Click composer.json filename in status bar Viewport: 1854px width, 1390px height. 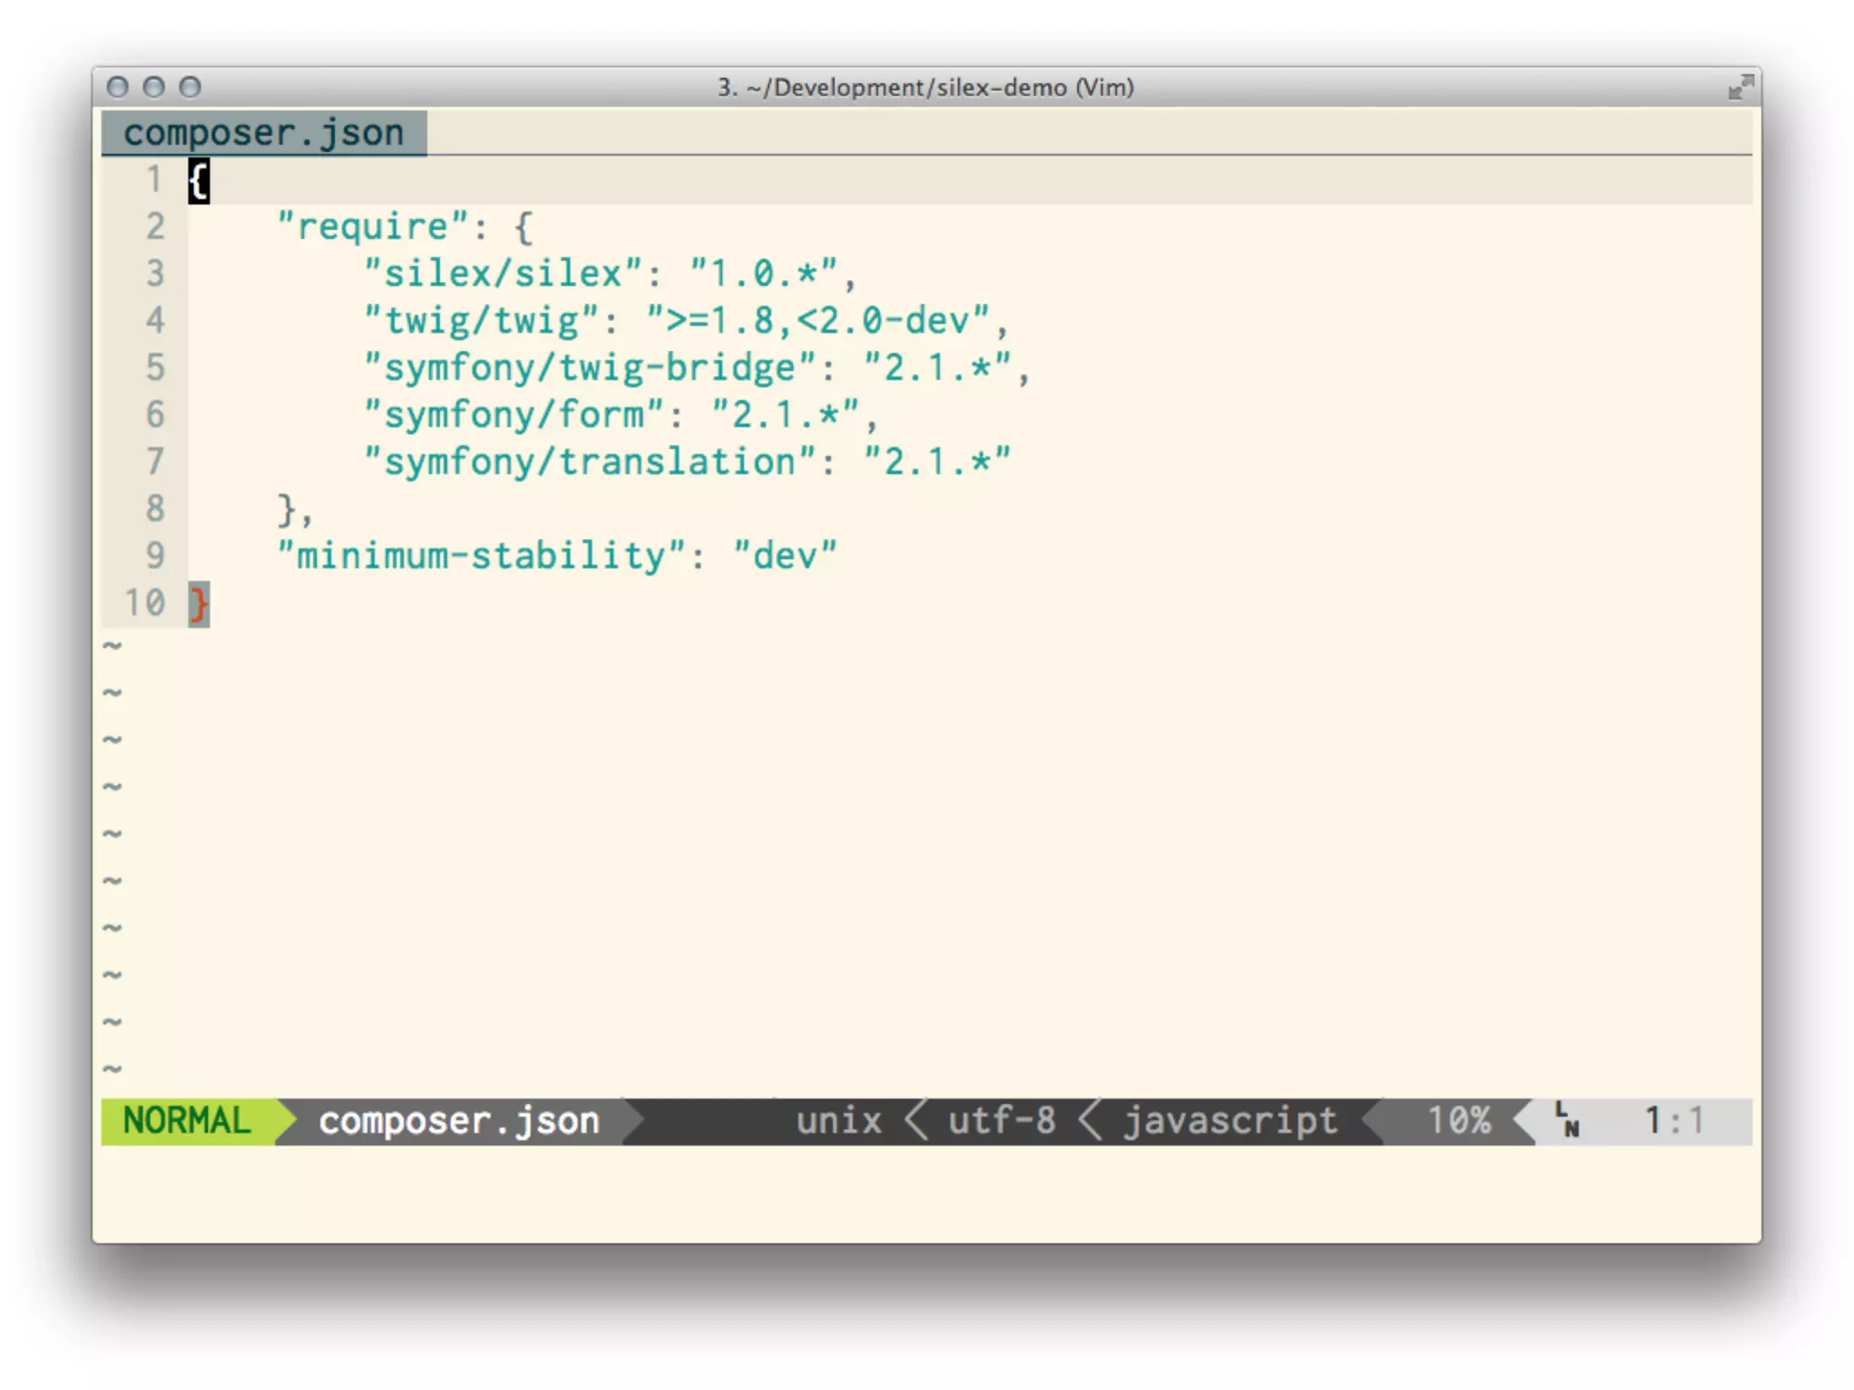point(459,1120)
